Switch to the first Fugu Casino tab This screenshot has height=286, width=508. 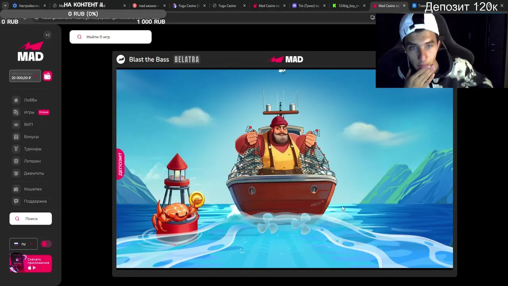pyautogui.click(x=188, y=6)
